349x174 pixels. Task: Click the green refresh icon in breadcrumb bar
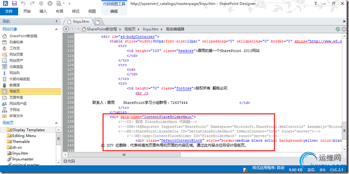tap(338, 29)
